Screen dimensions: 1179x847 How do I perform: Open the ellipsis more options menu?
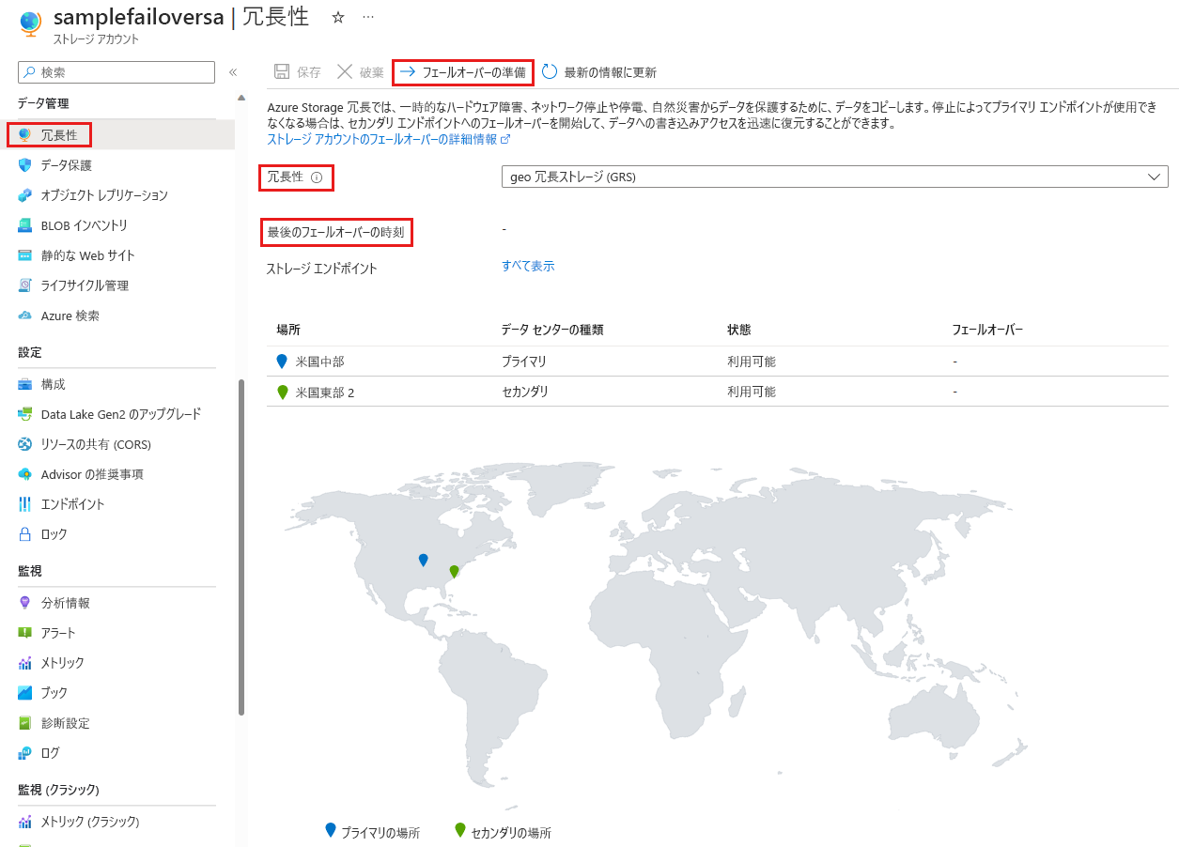coord(368,18)
